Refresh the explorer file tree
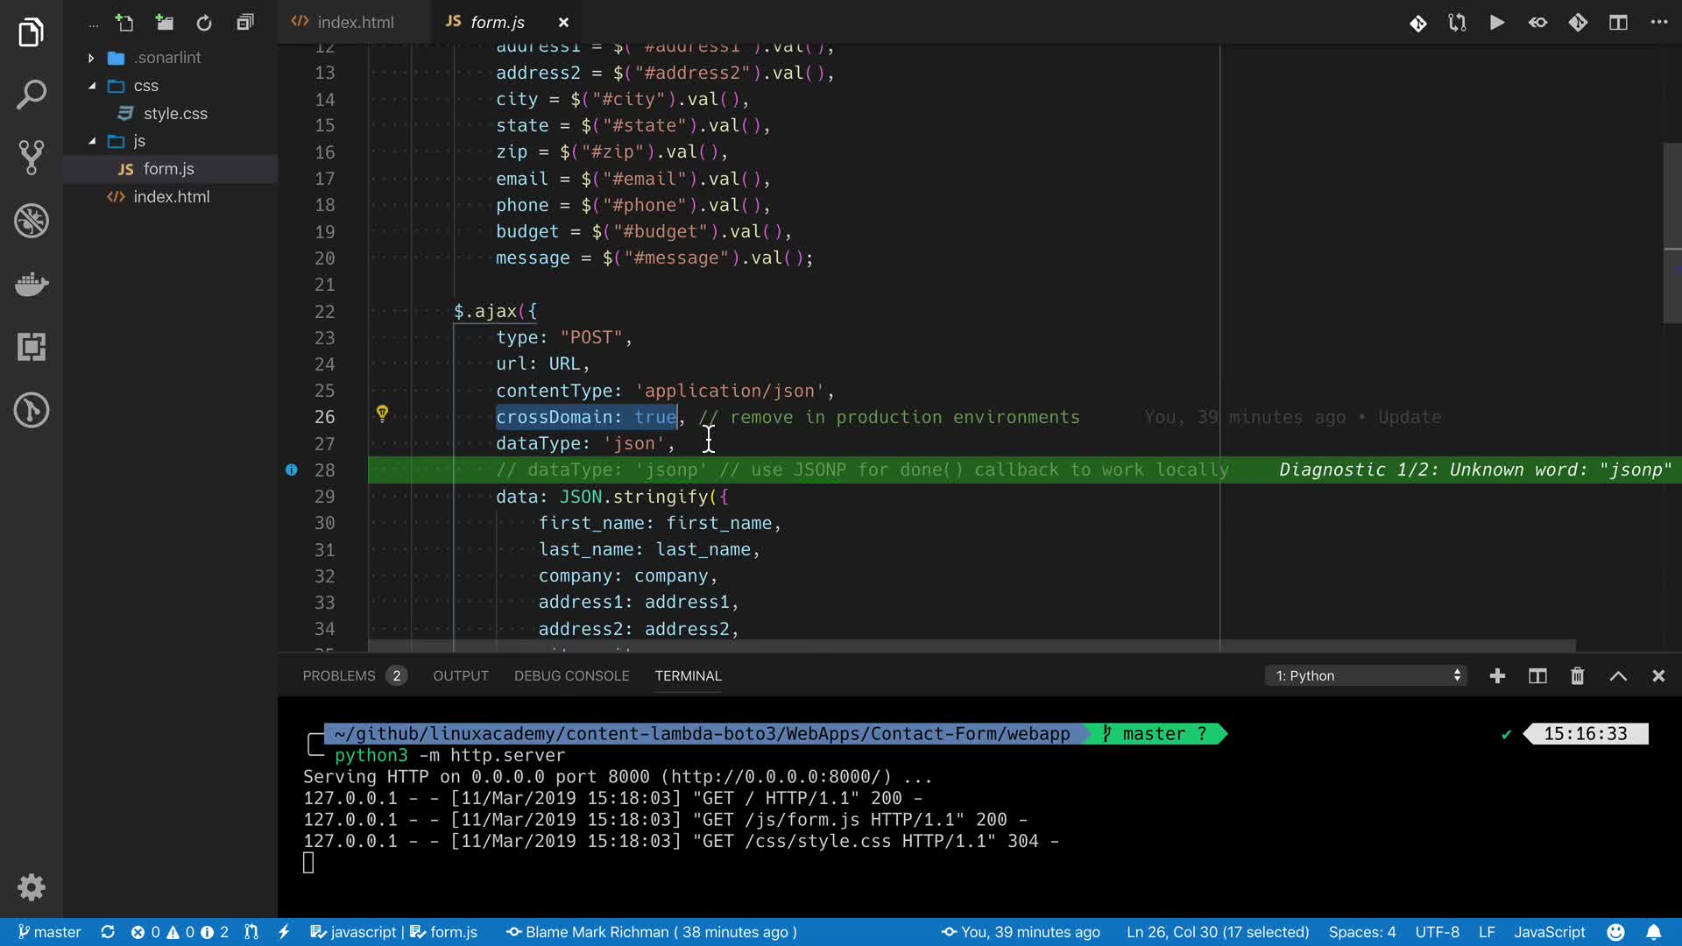This screenshot has height=946, width=1682. point(204,23)
